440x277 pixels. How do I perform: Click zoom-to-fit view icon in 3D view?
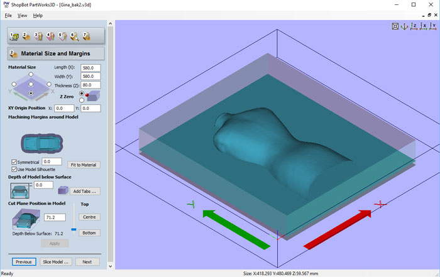pyautogui.click(x=395, y=26)
